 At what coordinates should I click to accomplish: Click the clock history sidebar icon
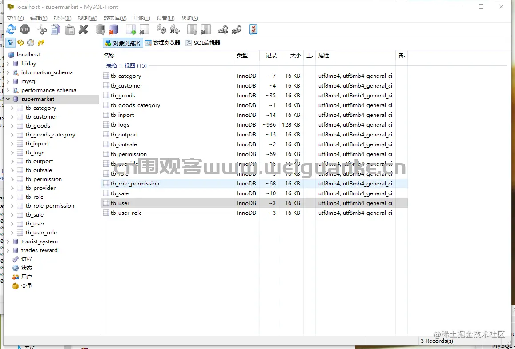tap(31, 43)
